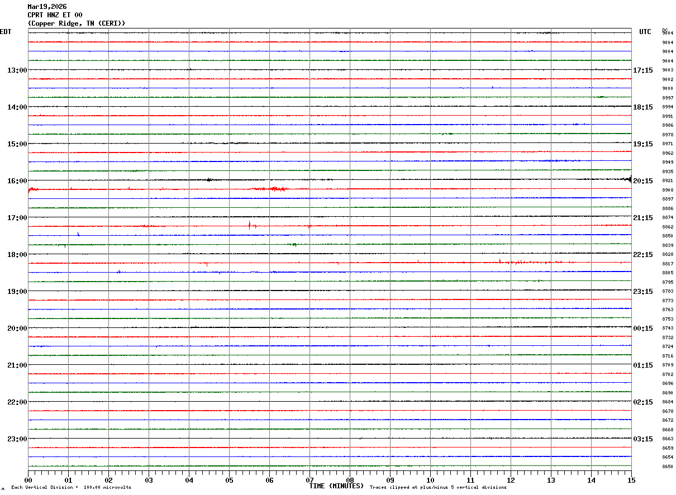676x495 pixels.
Task: Click the red noise burst on 8908 trace
Action: click(270, 189)
